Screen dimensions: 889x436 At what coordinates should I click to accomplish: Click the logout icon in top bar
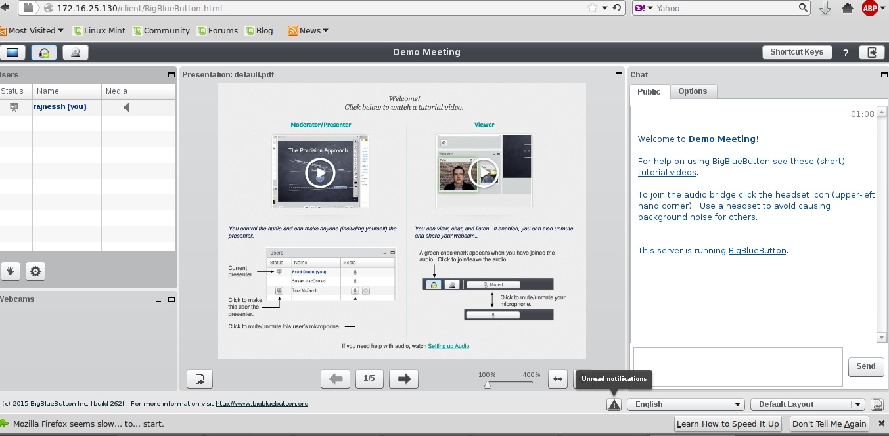click(x=872, y=53)
